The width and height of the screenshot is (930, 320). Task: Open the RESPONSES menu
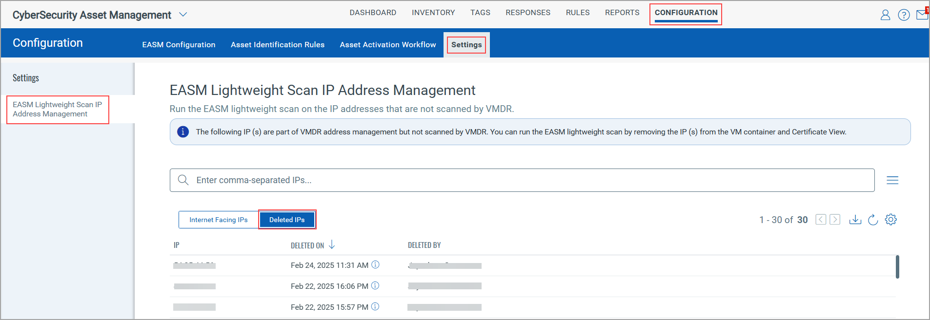(x=528, y=13)
